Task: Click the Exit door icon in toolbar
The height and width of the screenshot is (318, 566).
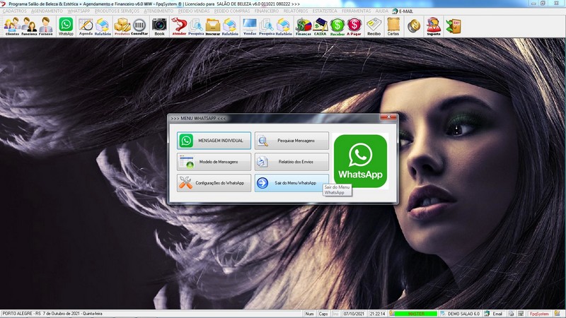Action: (453, 26)
